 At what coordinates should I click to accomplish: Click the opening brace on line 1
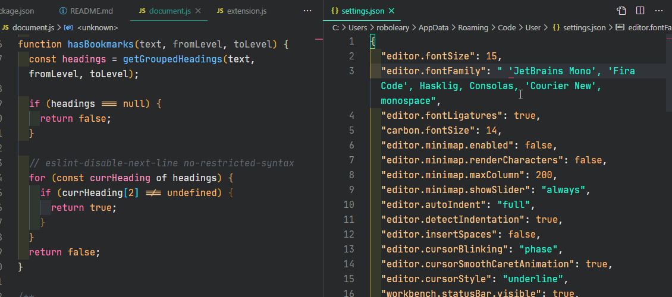[372, 42]
